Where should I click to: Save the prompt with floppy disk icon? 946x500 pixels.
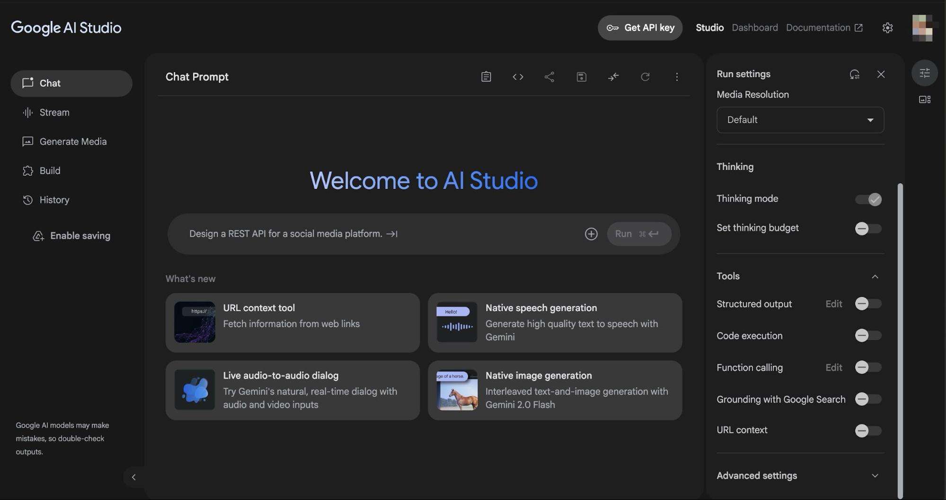[582, 77]
